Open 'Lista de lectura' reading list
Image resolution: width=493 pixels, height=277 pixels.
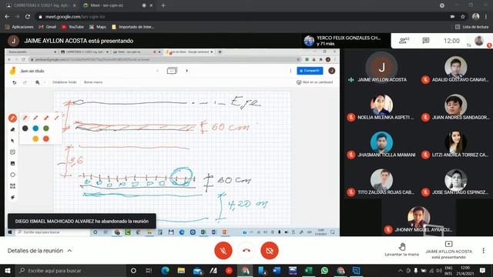coord(472,27)
